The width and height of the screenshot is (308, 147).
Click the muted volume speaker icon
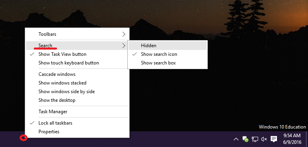tap(264, 139)
